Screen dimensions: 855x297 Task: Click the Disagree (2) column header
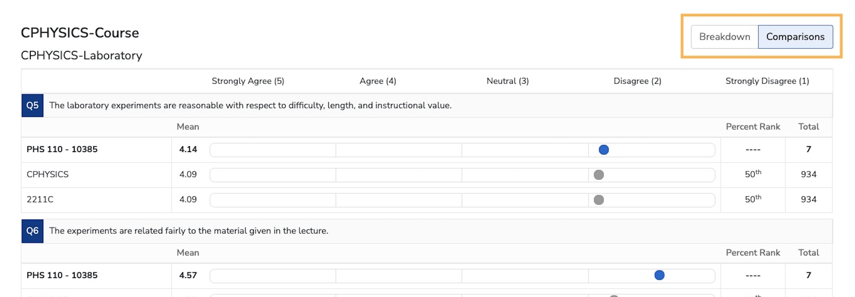tap(637, 81)
